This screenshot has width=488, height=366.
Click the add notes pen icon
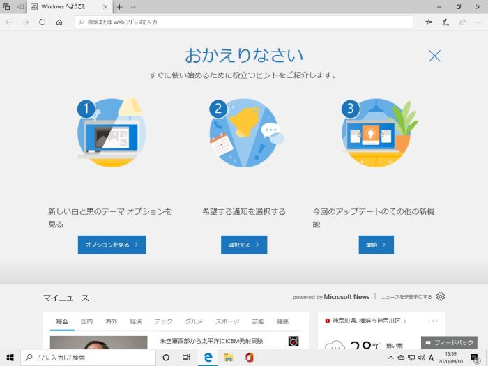pyautogui.click(x=445, y=22)
